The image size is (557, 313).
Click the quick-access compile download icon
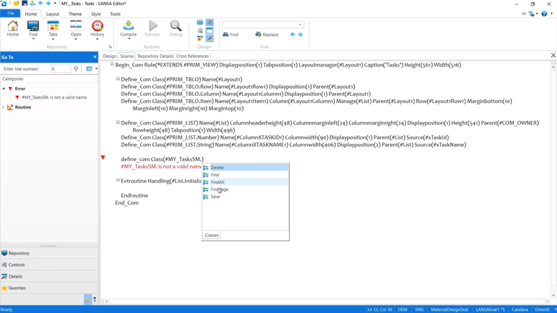[32, 3]
